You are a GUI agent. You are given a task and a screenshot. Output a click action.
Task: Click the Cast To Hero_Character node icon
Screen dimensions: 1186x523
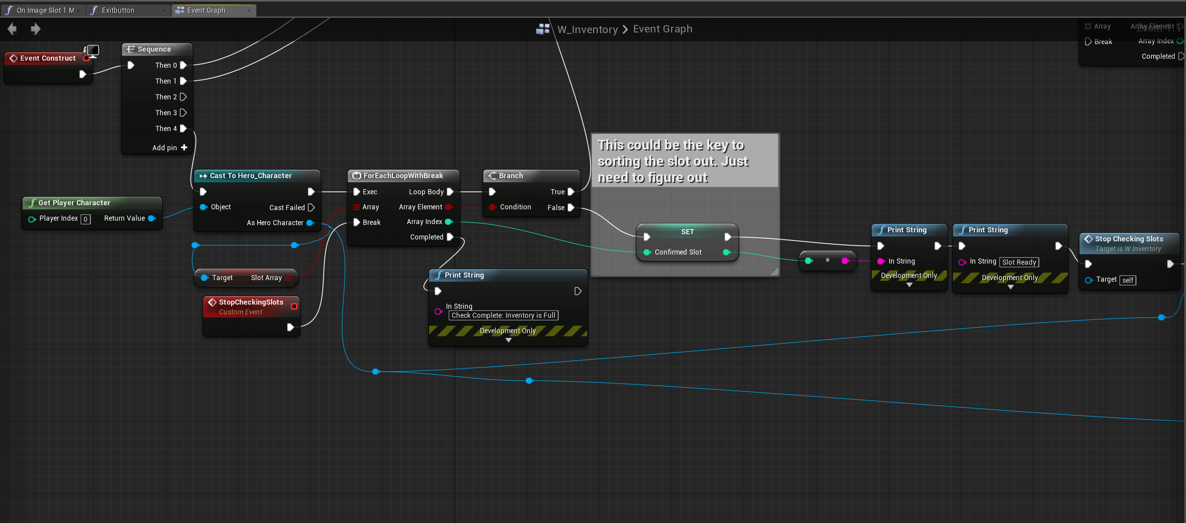tap(203, 175)
